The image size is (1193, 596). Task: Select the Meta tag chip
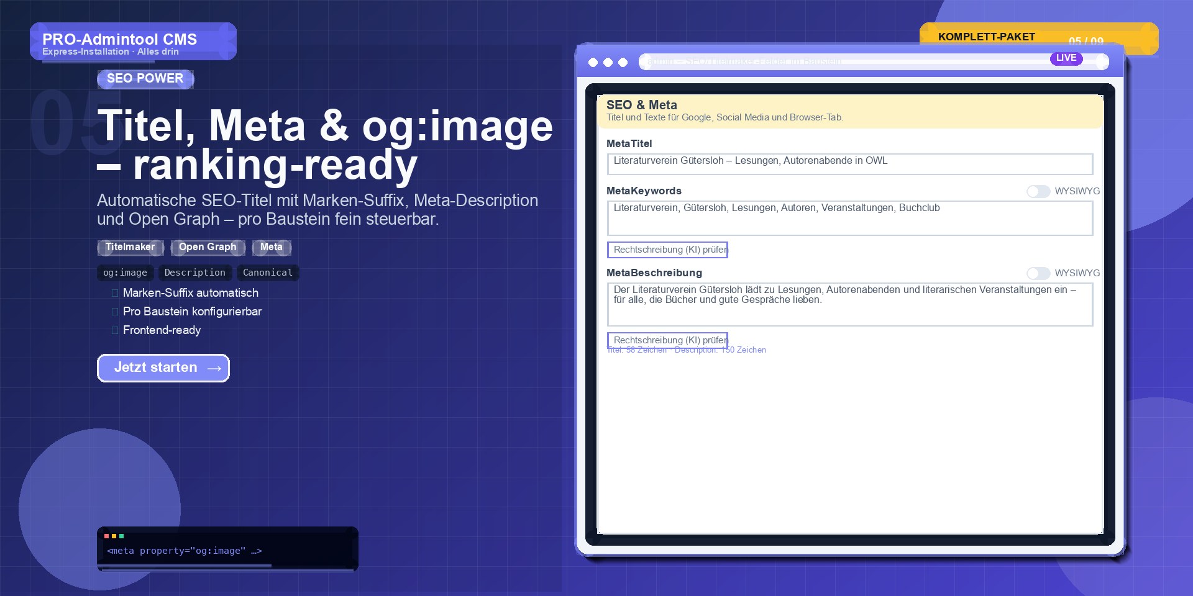[x=272, y=247]
